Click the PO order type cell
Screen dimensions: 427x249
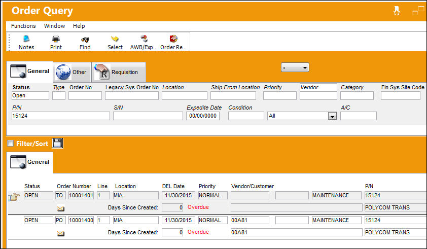[x=60, y=220]
